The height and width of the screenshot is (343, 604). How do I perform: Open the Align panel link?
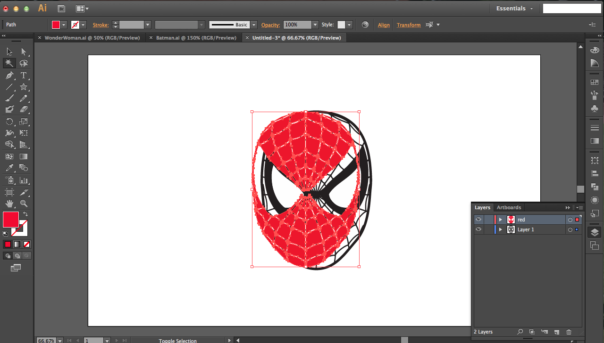coord(384,25)
